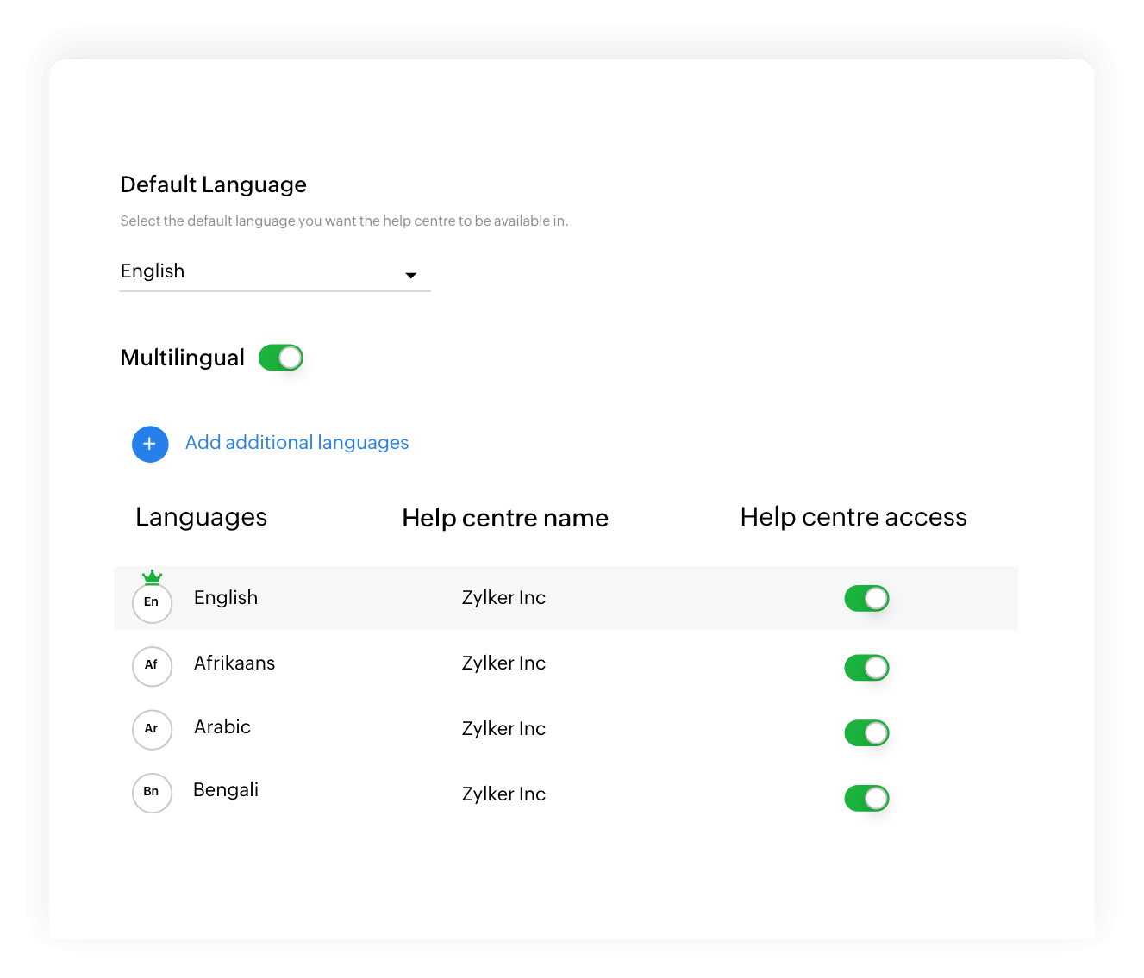1144x978 pixels.
Task: Turn off help centre access for English
Action: pyautogui.click(x=866, y=598)
